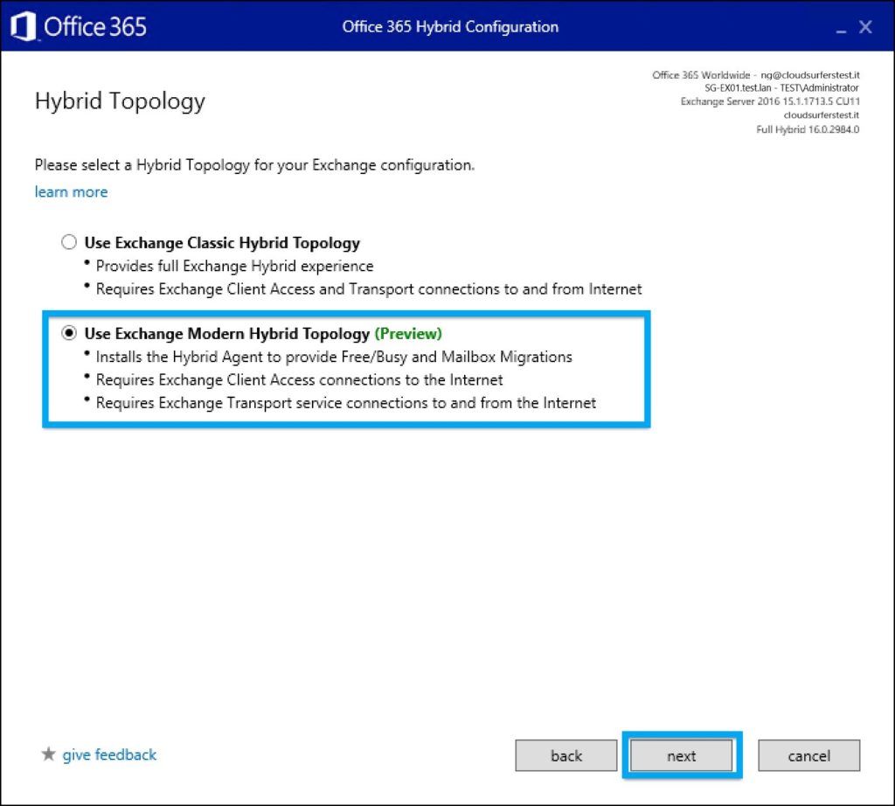
Task: Click the green (Preview) label
Action: (x=408, y=333)
